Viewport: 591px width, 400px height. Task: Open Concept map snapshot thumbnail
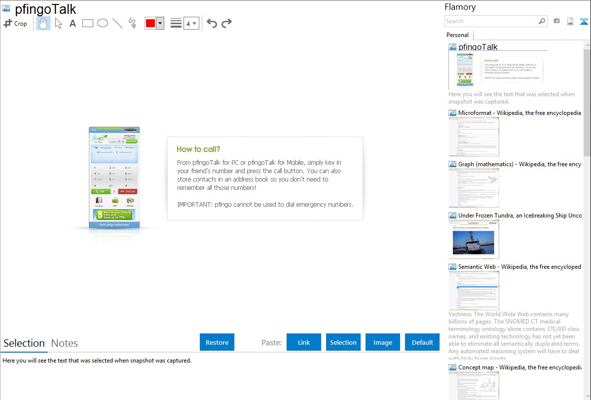coord(474,386)
